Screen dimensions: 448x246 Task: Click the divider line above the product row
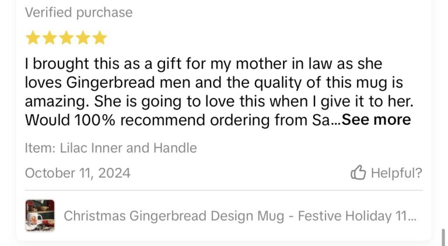(x=224, y=190)
